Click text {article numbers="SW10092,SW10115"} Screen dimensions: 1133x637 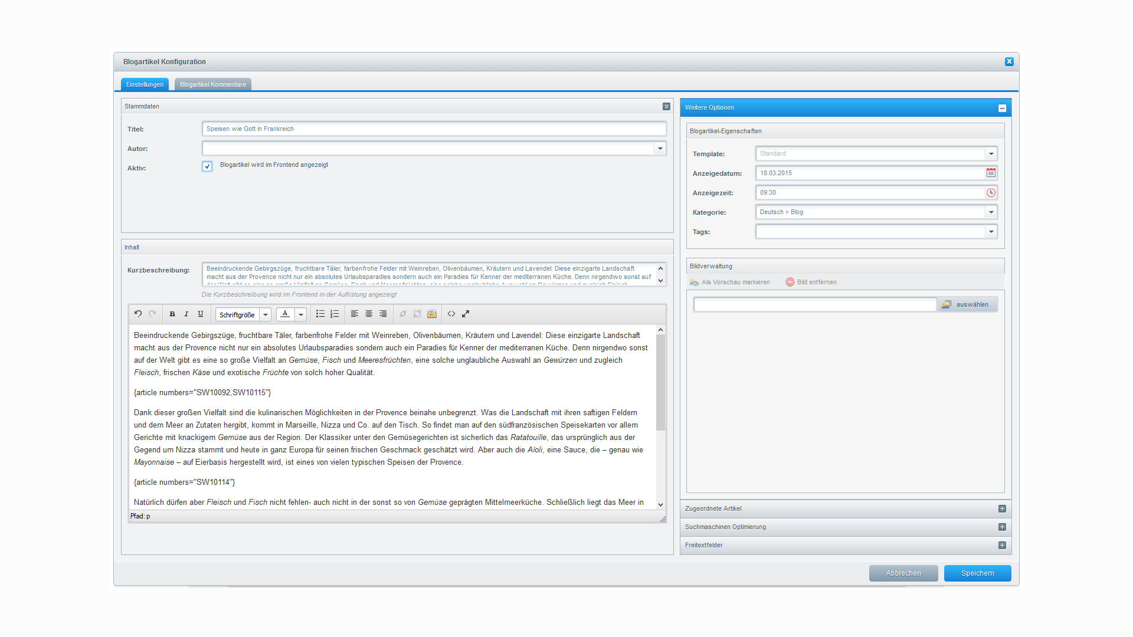pos(202,392)
